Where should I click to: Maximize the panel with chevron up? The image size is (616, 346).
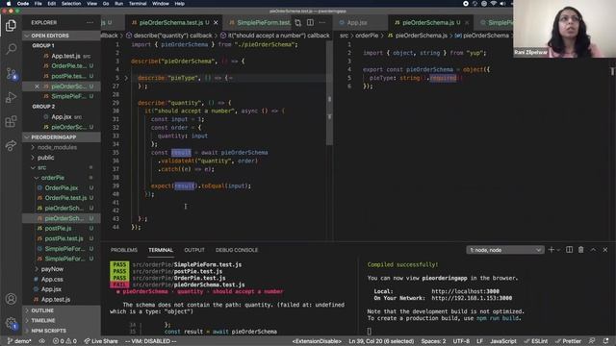593,250
